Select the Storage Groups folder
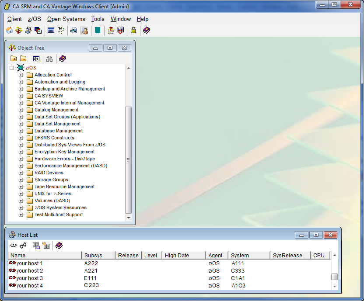Viewport: 364px width, 301px height. point(51,180)
